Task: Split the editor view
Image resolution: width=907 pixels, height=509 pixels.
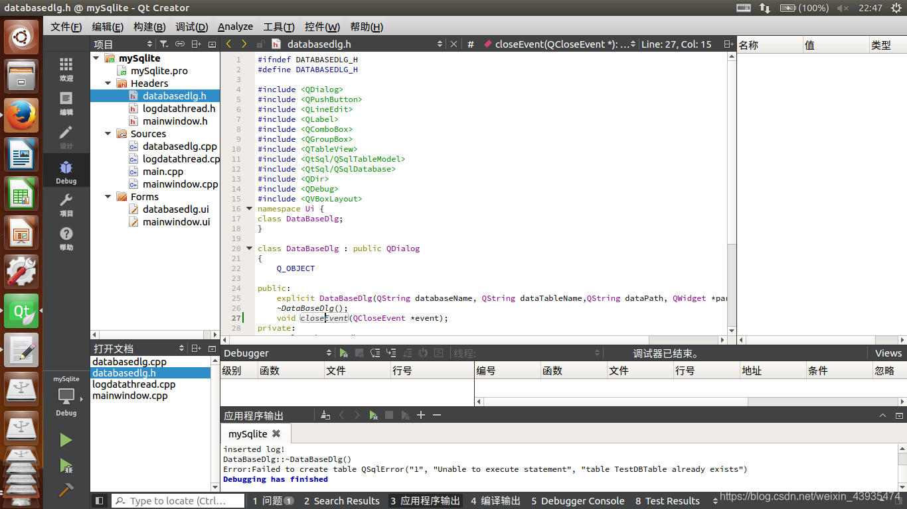Action: click(728, 44)
